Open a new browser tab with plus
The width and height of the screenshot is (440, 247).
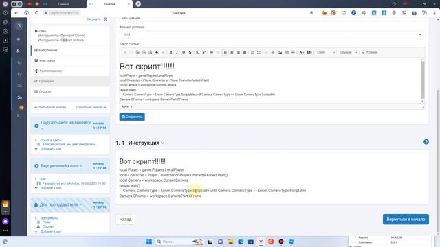click(138, 4)
